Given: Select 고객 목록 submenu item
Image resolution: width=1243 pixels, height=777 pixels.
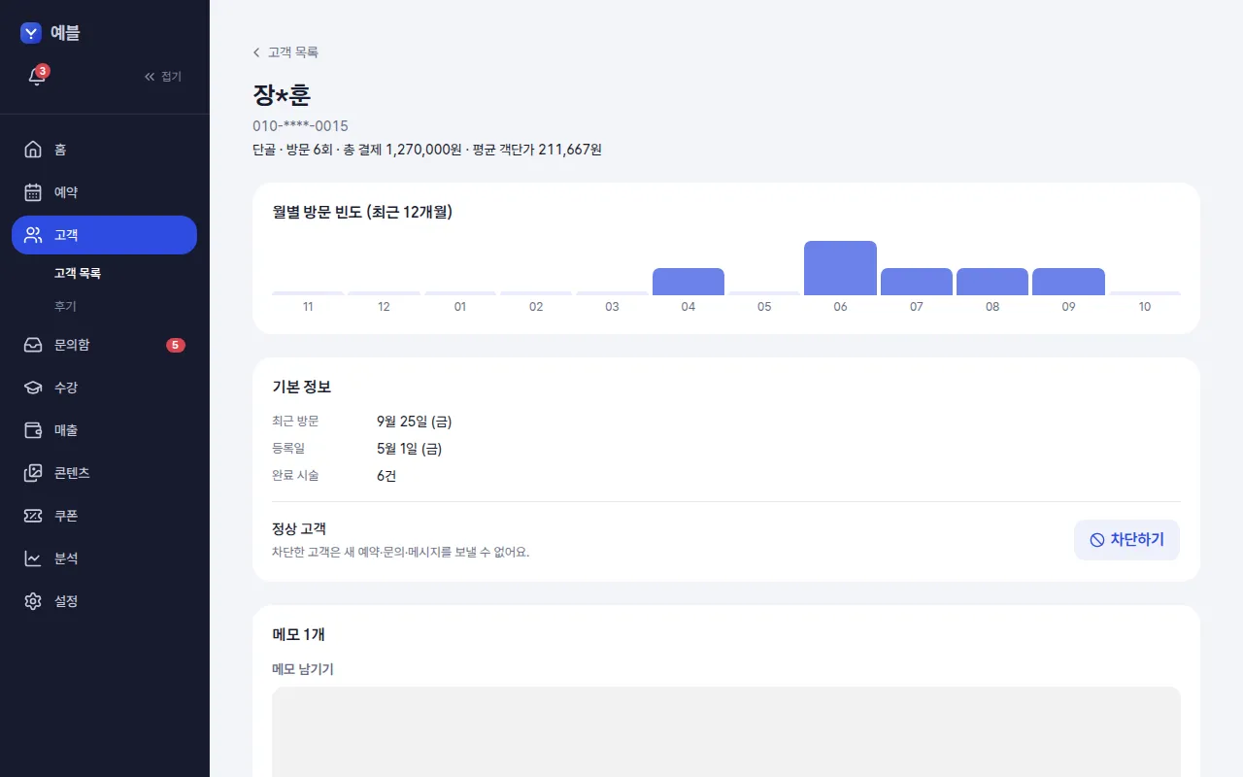Looking at the screenshot, I should pyautogui.click(x=78, y=274).
